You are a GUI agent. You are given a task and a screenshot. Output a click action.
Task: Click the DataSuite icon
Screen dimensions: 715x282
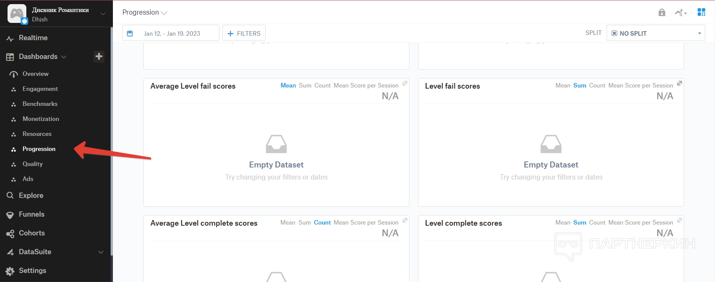click(x=10, y=252)
